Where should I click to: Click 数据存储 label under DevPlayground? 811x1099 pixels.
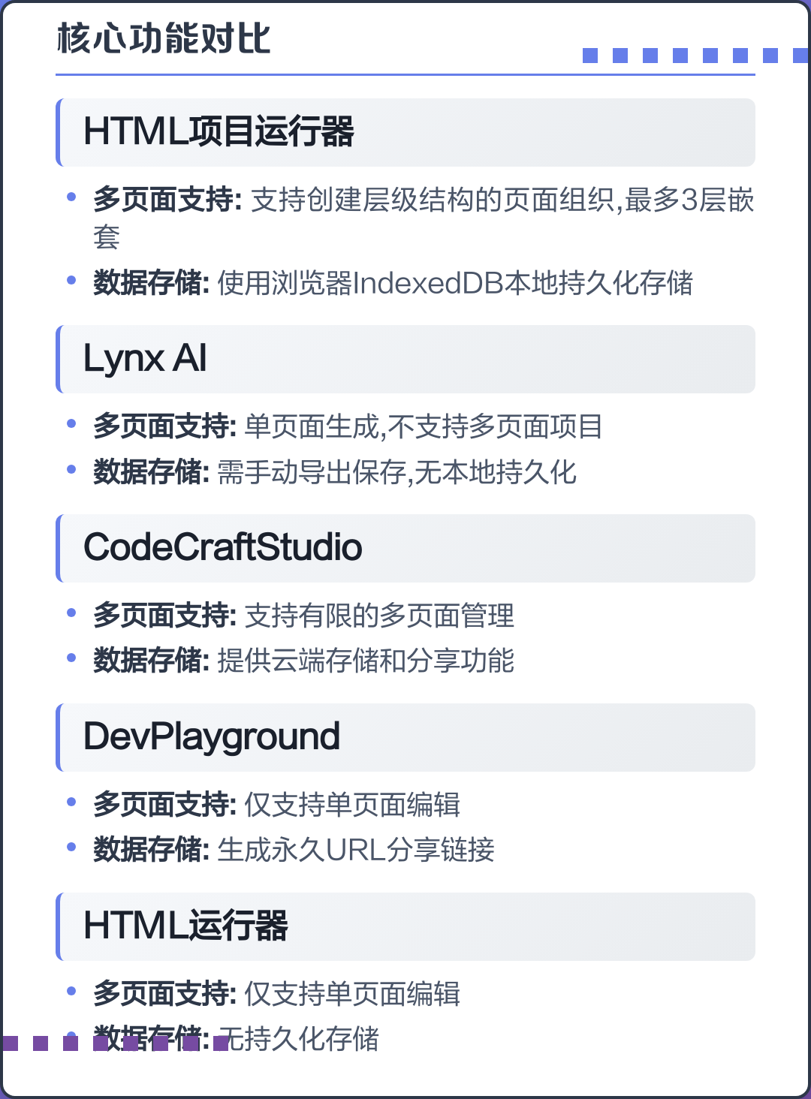click(x=151, y=850)
